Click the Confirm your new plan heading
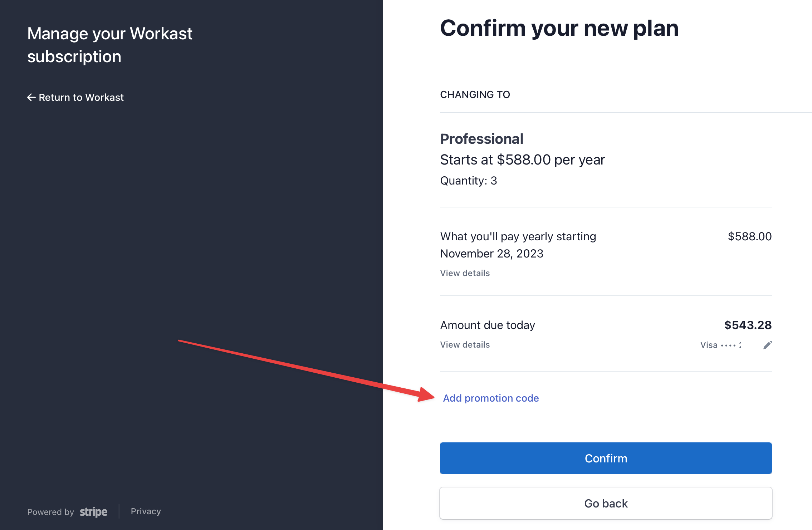The image size is (812, 530). [559, 28]
